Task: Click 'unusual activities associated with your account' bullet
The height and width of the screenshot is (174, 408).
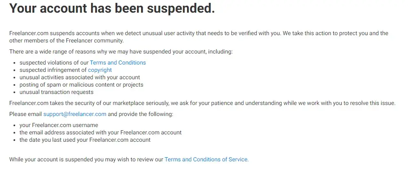Action: coord(80,77)
